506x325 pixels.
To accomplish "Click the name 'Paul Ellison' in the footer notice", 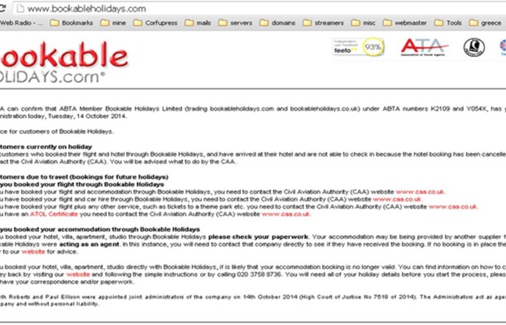I will coord(62,297).
